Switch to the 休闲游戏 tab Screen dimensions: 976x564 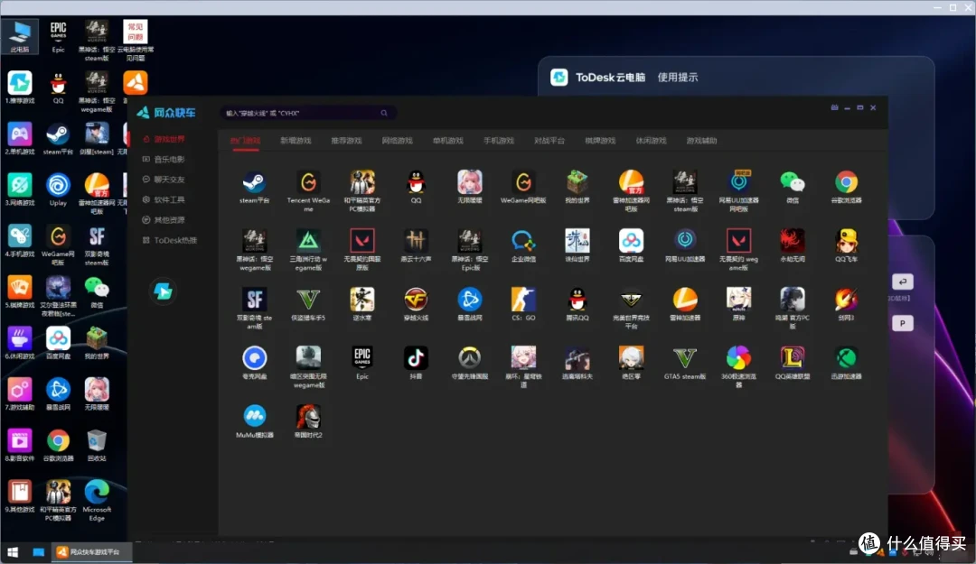pos(651,141)
